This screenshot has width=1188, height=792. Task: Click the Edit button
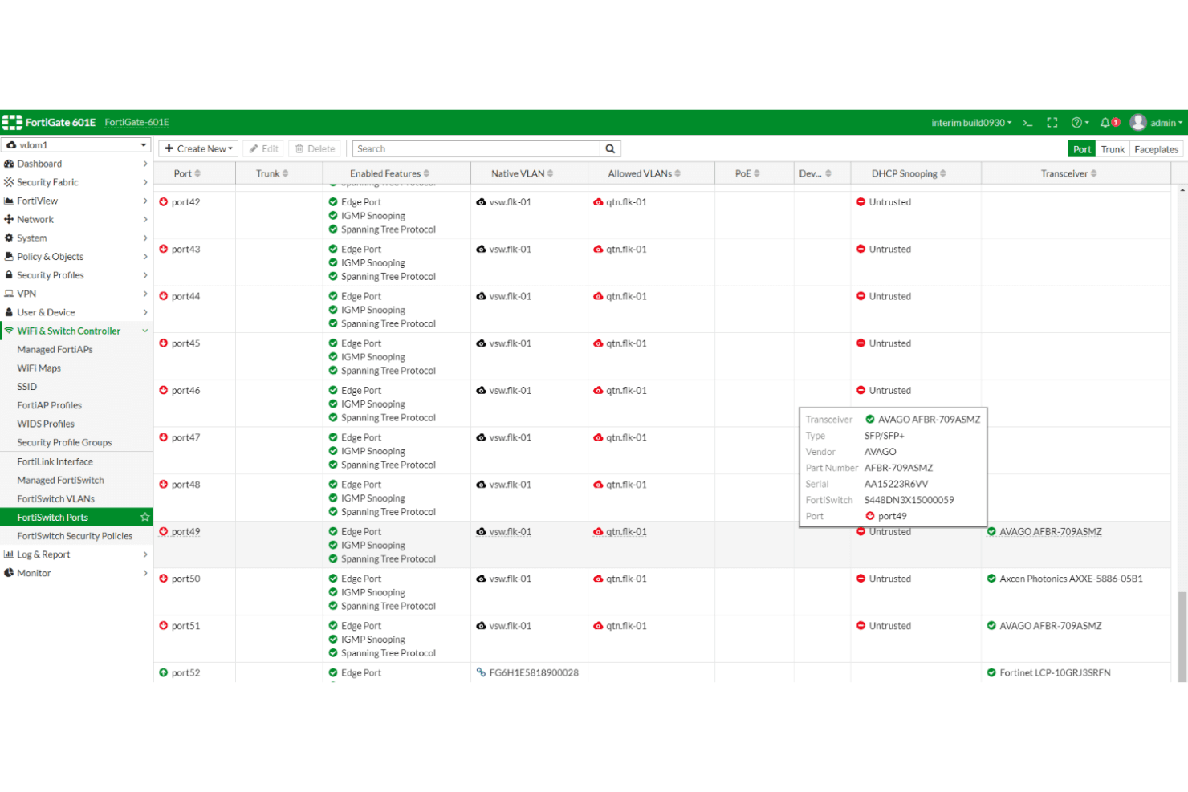coord(264,149)
